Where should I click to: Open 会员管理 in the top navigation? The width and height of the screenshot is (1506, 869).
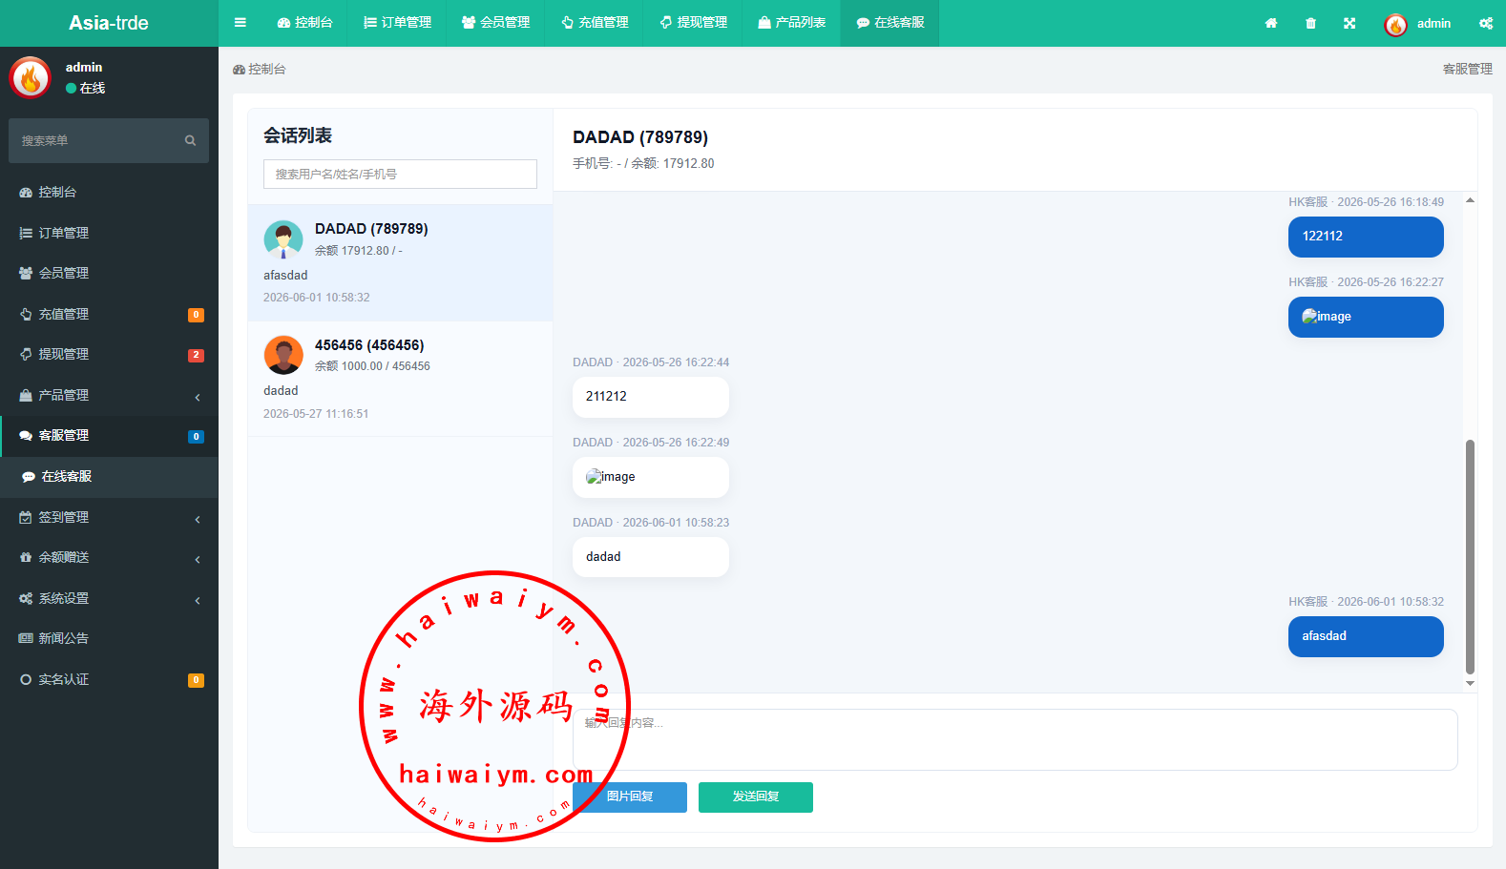[496, 23]
